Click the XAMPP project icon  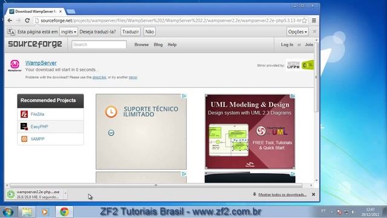24,139
